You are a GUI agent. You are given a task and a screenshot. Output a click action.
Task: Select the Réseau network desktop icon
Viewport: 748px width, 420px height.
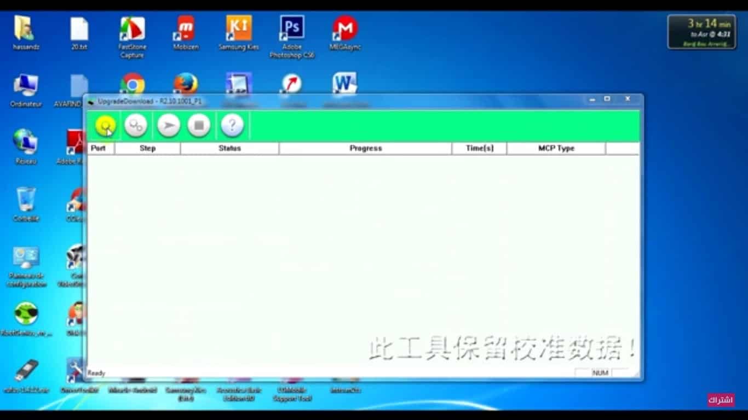click(25, 147)
